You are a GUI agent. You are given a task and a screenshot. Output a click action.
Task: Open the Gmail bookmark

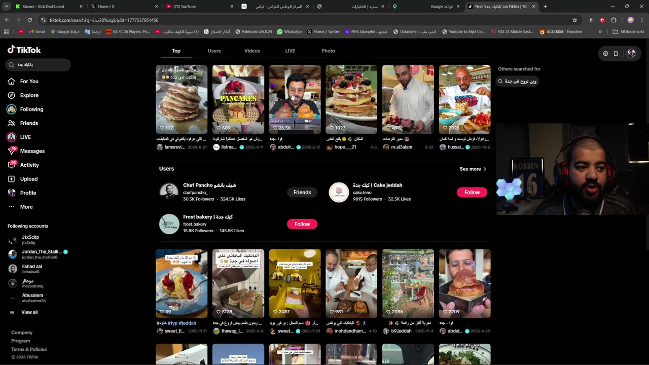[37, 31]
